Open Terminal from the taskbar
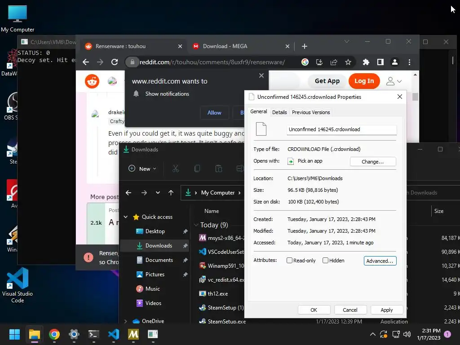Image resolution: width=460 pixels, height=345 pixels. point(93,334)
